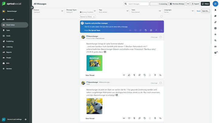
Task: Open the Sprout Social logo home
Action: pyautogui.click(x=12, y=4)
